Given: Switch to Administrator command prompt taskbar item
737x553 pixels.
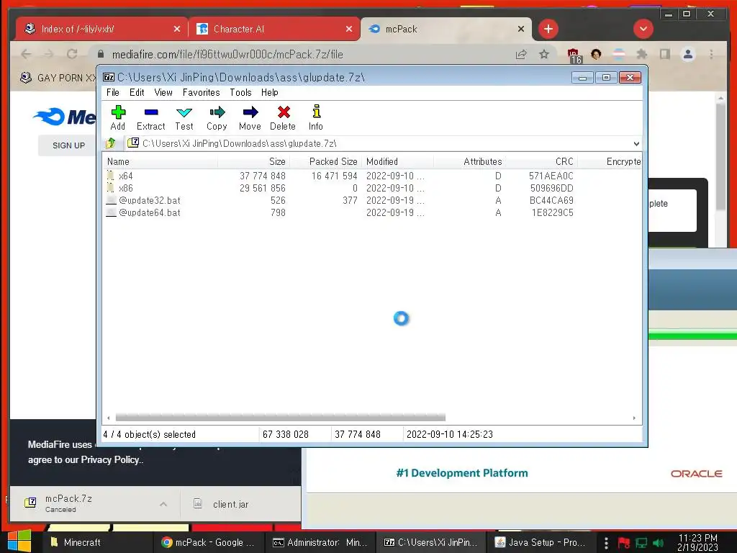Looking at the screenshot, I should coord(320,542).
